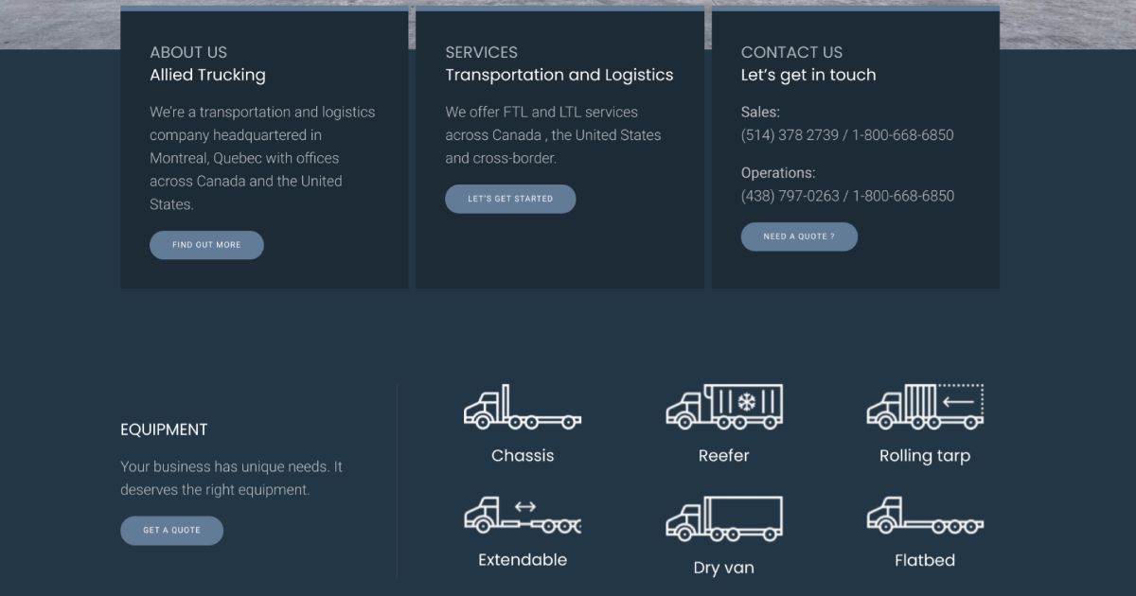This screenshot has width=1136, height=596.
Task: Click the headquartered in Montreal paragraph
Action: point(262,158)
